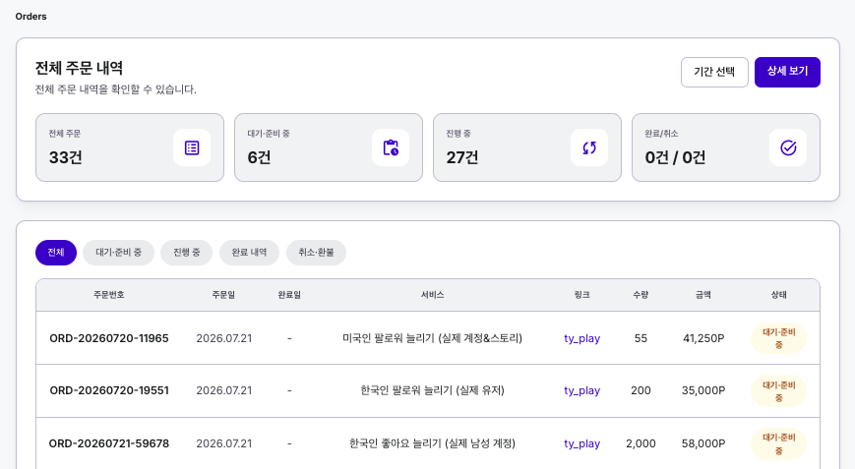Click the 대기·준비 중 status badge for ORD-20260720-11965
The width and height of the screenshot is (855, 469).
pos(778,338)
